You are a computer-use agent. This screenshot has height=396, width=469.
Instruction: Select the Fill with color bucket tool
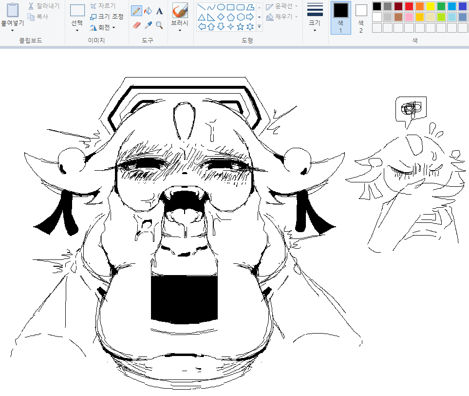point(148,11)
